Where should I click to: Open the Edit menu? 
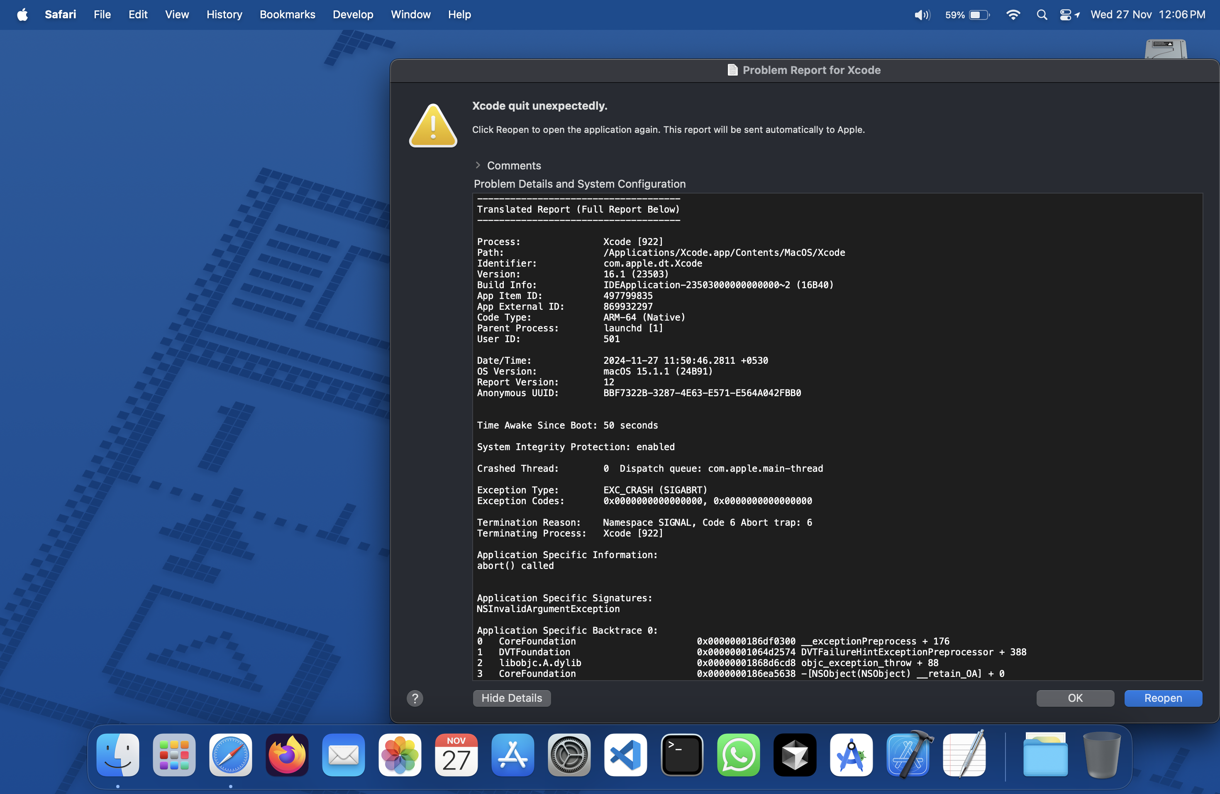coord(138,15)
